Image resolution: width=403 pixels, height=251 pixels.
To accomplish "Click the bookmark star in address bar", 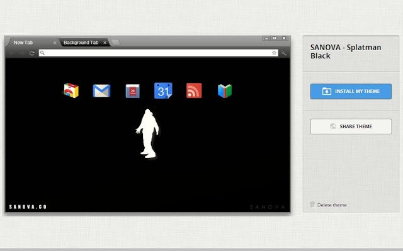I will pos(274,53).
